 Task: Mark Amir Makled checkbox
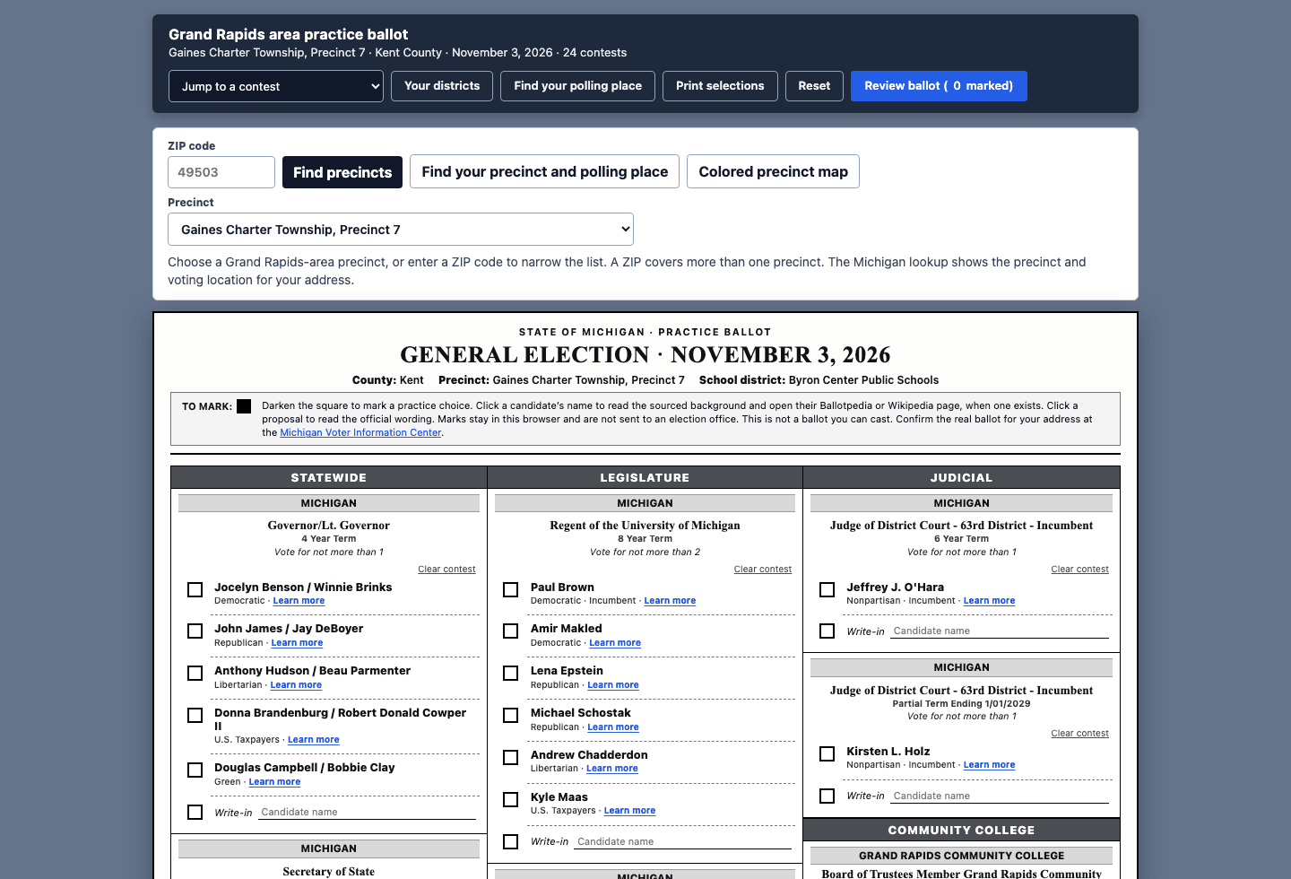511,631
